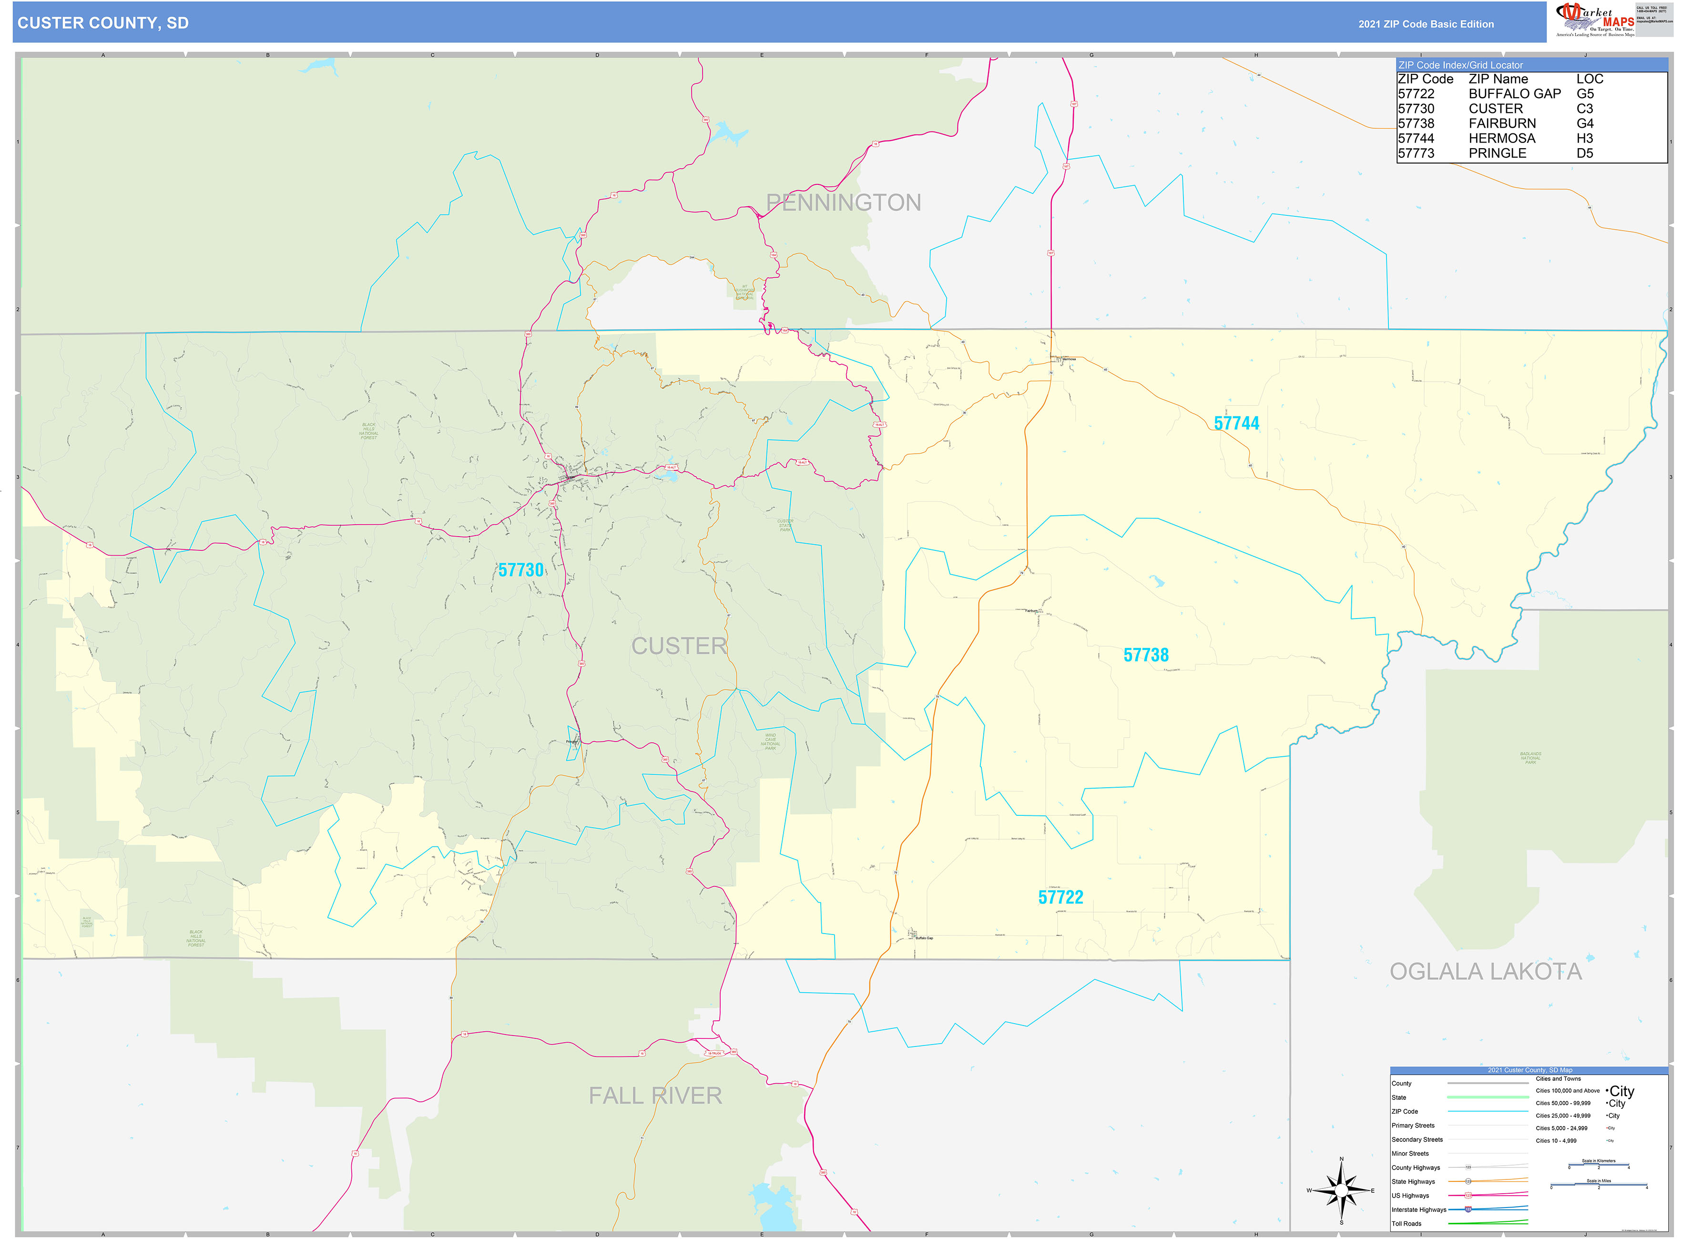Click the PENNINGTON county name on the map

pos(843,203)
